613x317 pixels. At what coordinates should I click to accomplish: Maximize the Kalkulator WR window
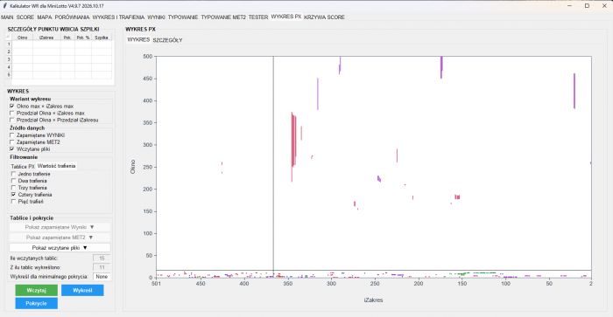(587, 6)
